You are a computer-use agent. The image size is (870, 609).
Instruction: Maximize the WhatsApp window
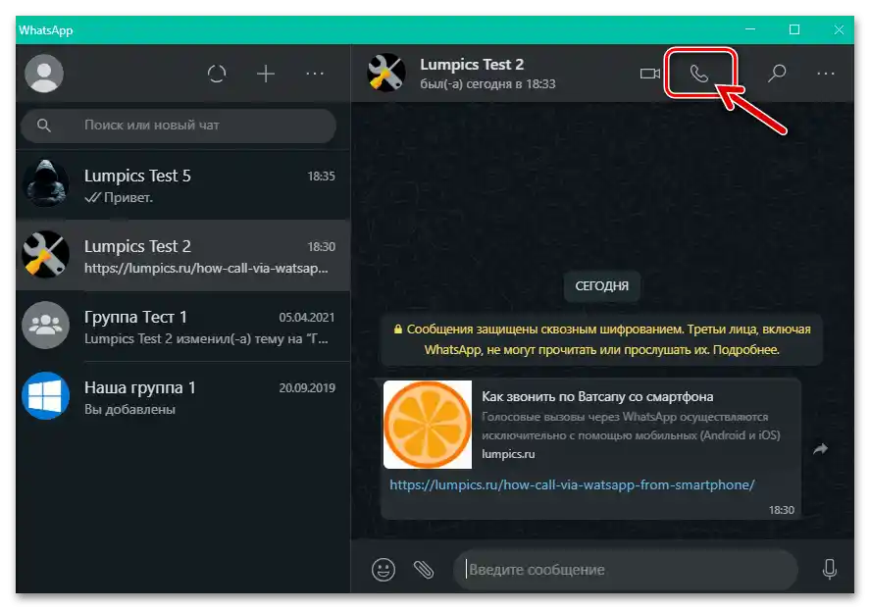pos(794,29)
